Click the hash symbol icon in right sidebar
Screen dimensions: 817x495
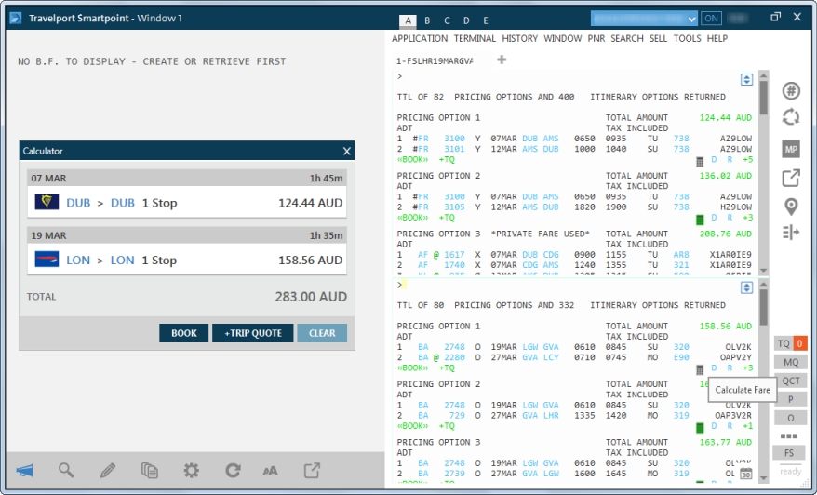click(x=791, y=90)
